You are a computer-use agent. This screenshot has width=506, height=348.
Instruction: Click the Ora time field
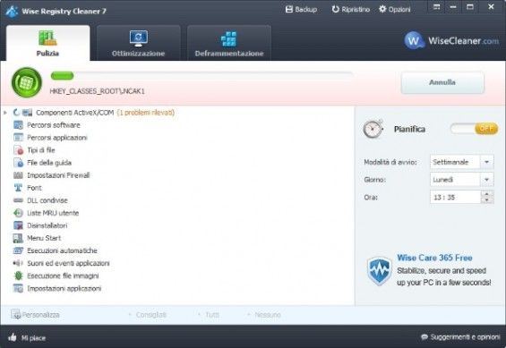click(x=455, y=197)
